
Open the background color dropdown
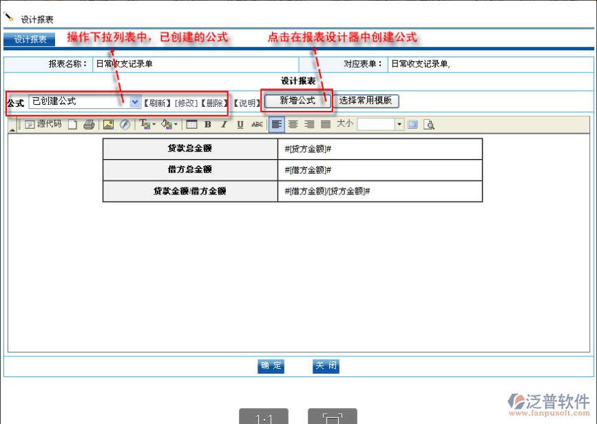point(169,125)
